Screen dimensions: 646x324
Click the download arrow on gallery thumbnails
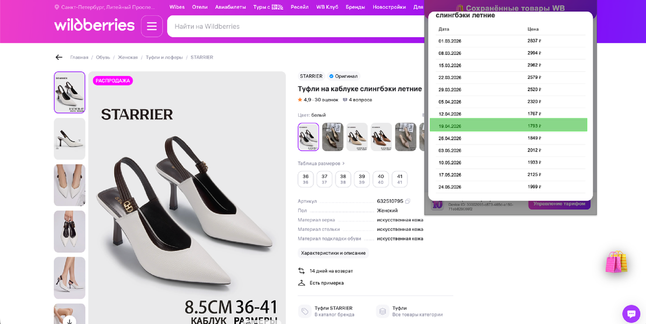click(69, 321)
